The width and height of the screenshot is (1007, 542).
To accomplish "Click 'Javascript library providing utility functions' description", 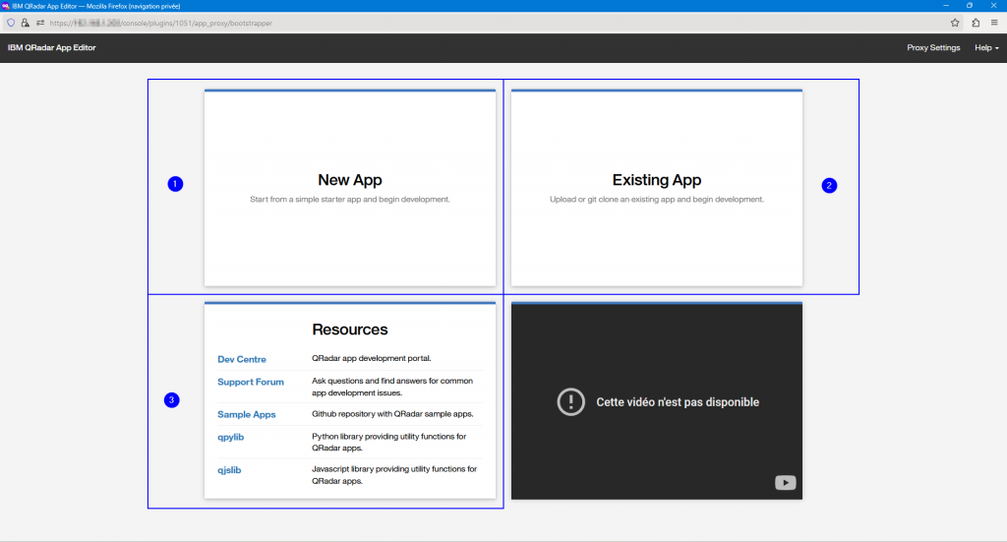I will coord(394,474).
